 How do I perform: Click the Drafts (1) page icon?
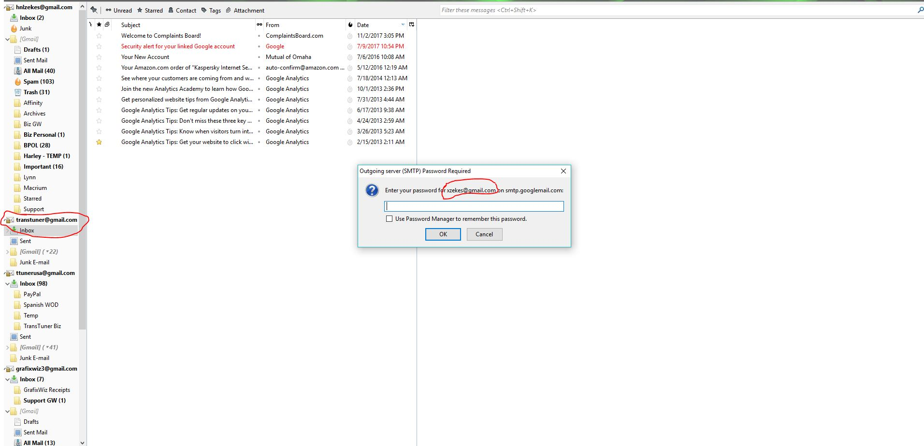tap(18, 50)
